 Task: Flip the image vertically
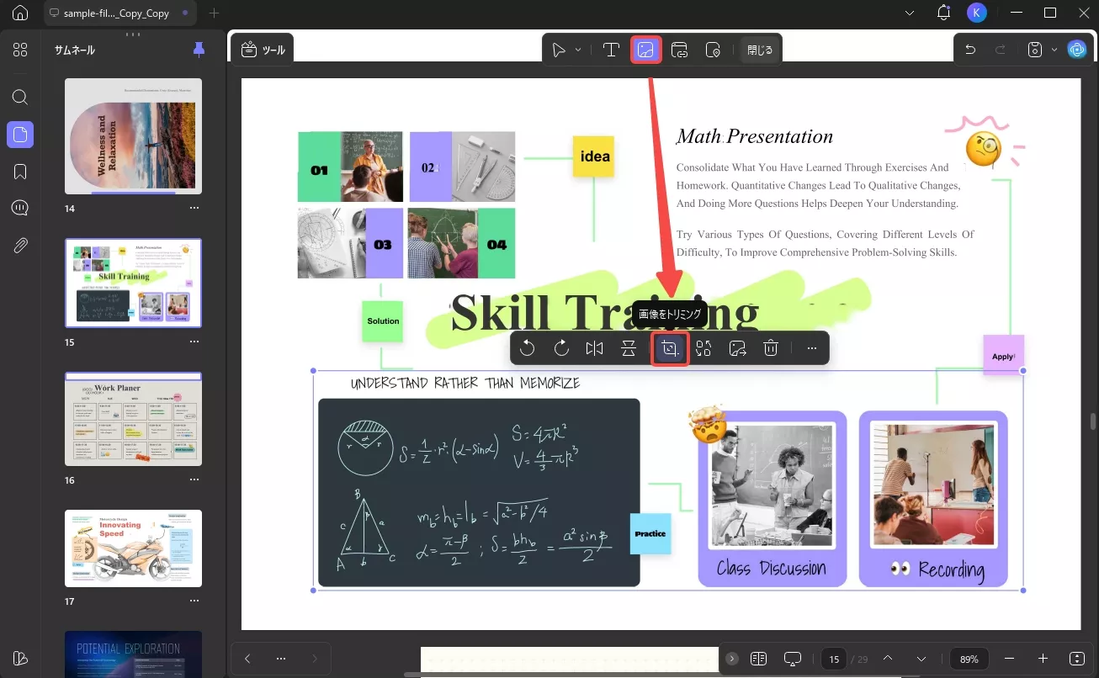pos(629,348)
